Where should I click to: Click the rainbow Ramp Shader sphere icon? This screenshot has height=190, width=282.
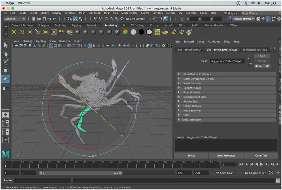pyautogui.click(x=125, y=32)
